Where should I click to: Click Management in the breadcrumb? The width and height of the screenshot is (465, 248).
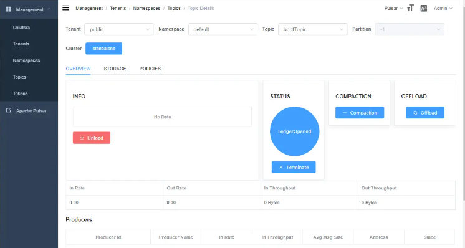click(x=89, y=8)
